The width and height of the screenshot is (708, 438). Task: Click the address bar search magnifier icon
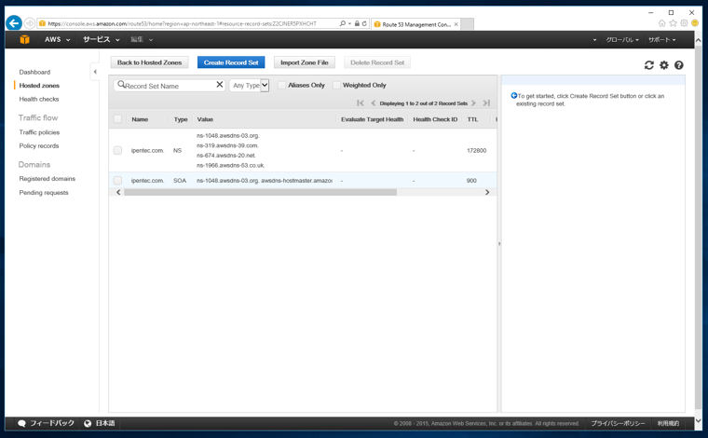(342, 23)
